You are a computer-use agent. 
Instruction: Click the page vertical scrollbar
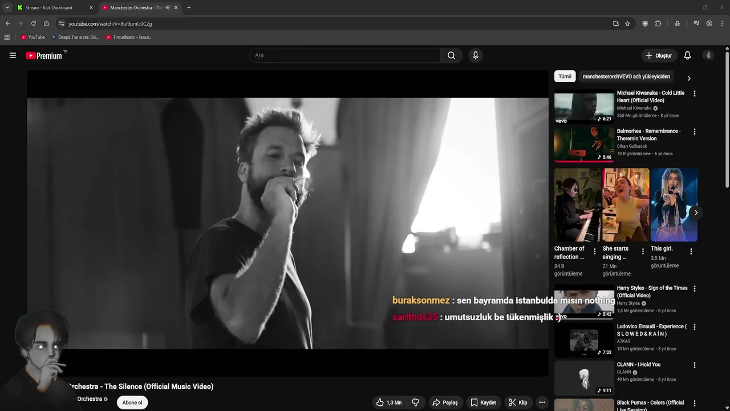click(x=727, y=119)
